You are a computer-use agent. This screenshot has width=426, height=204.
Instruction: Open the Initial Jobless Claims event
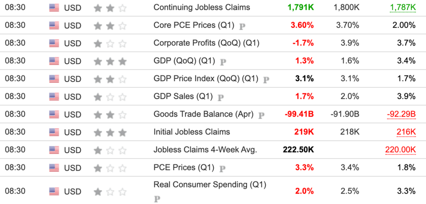[191, 132]
